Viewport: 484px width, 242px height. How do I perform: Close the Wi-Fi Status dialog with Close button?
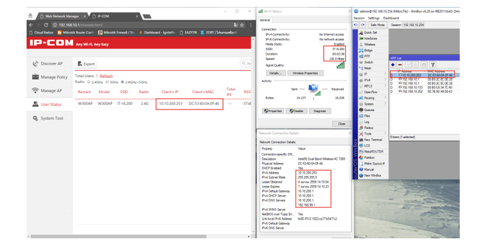pos(341,123)
